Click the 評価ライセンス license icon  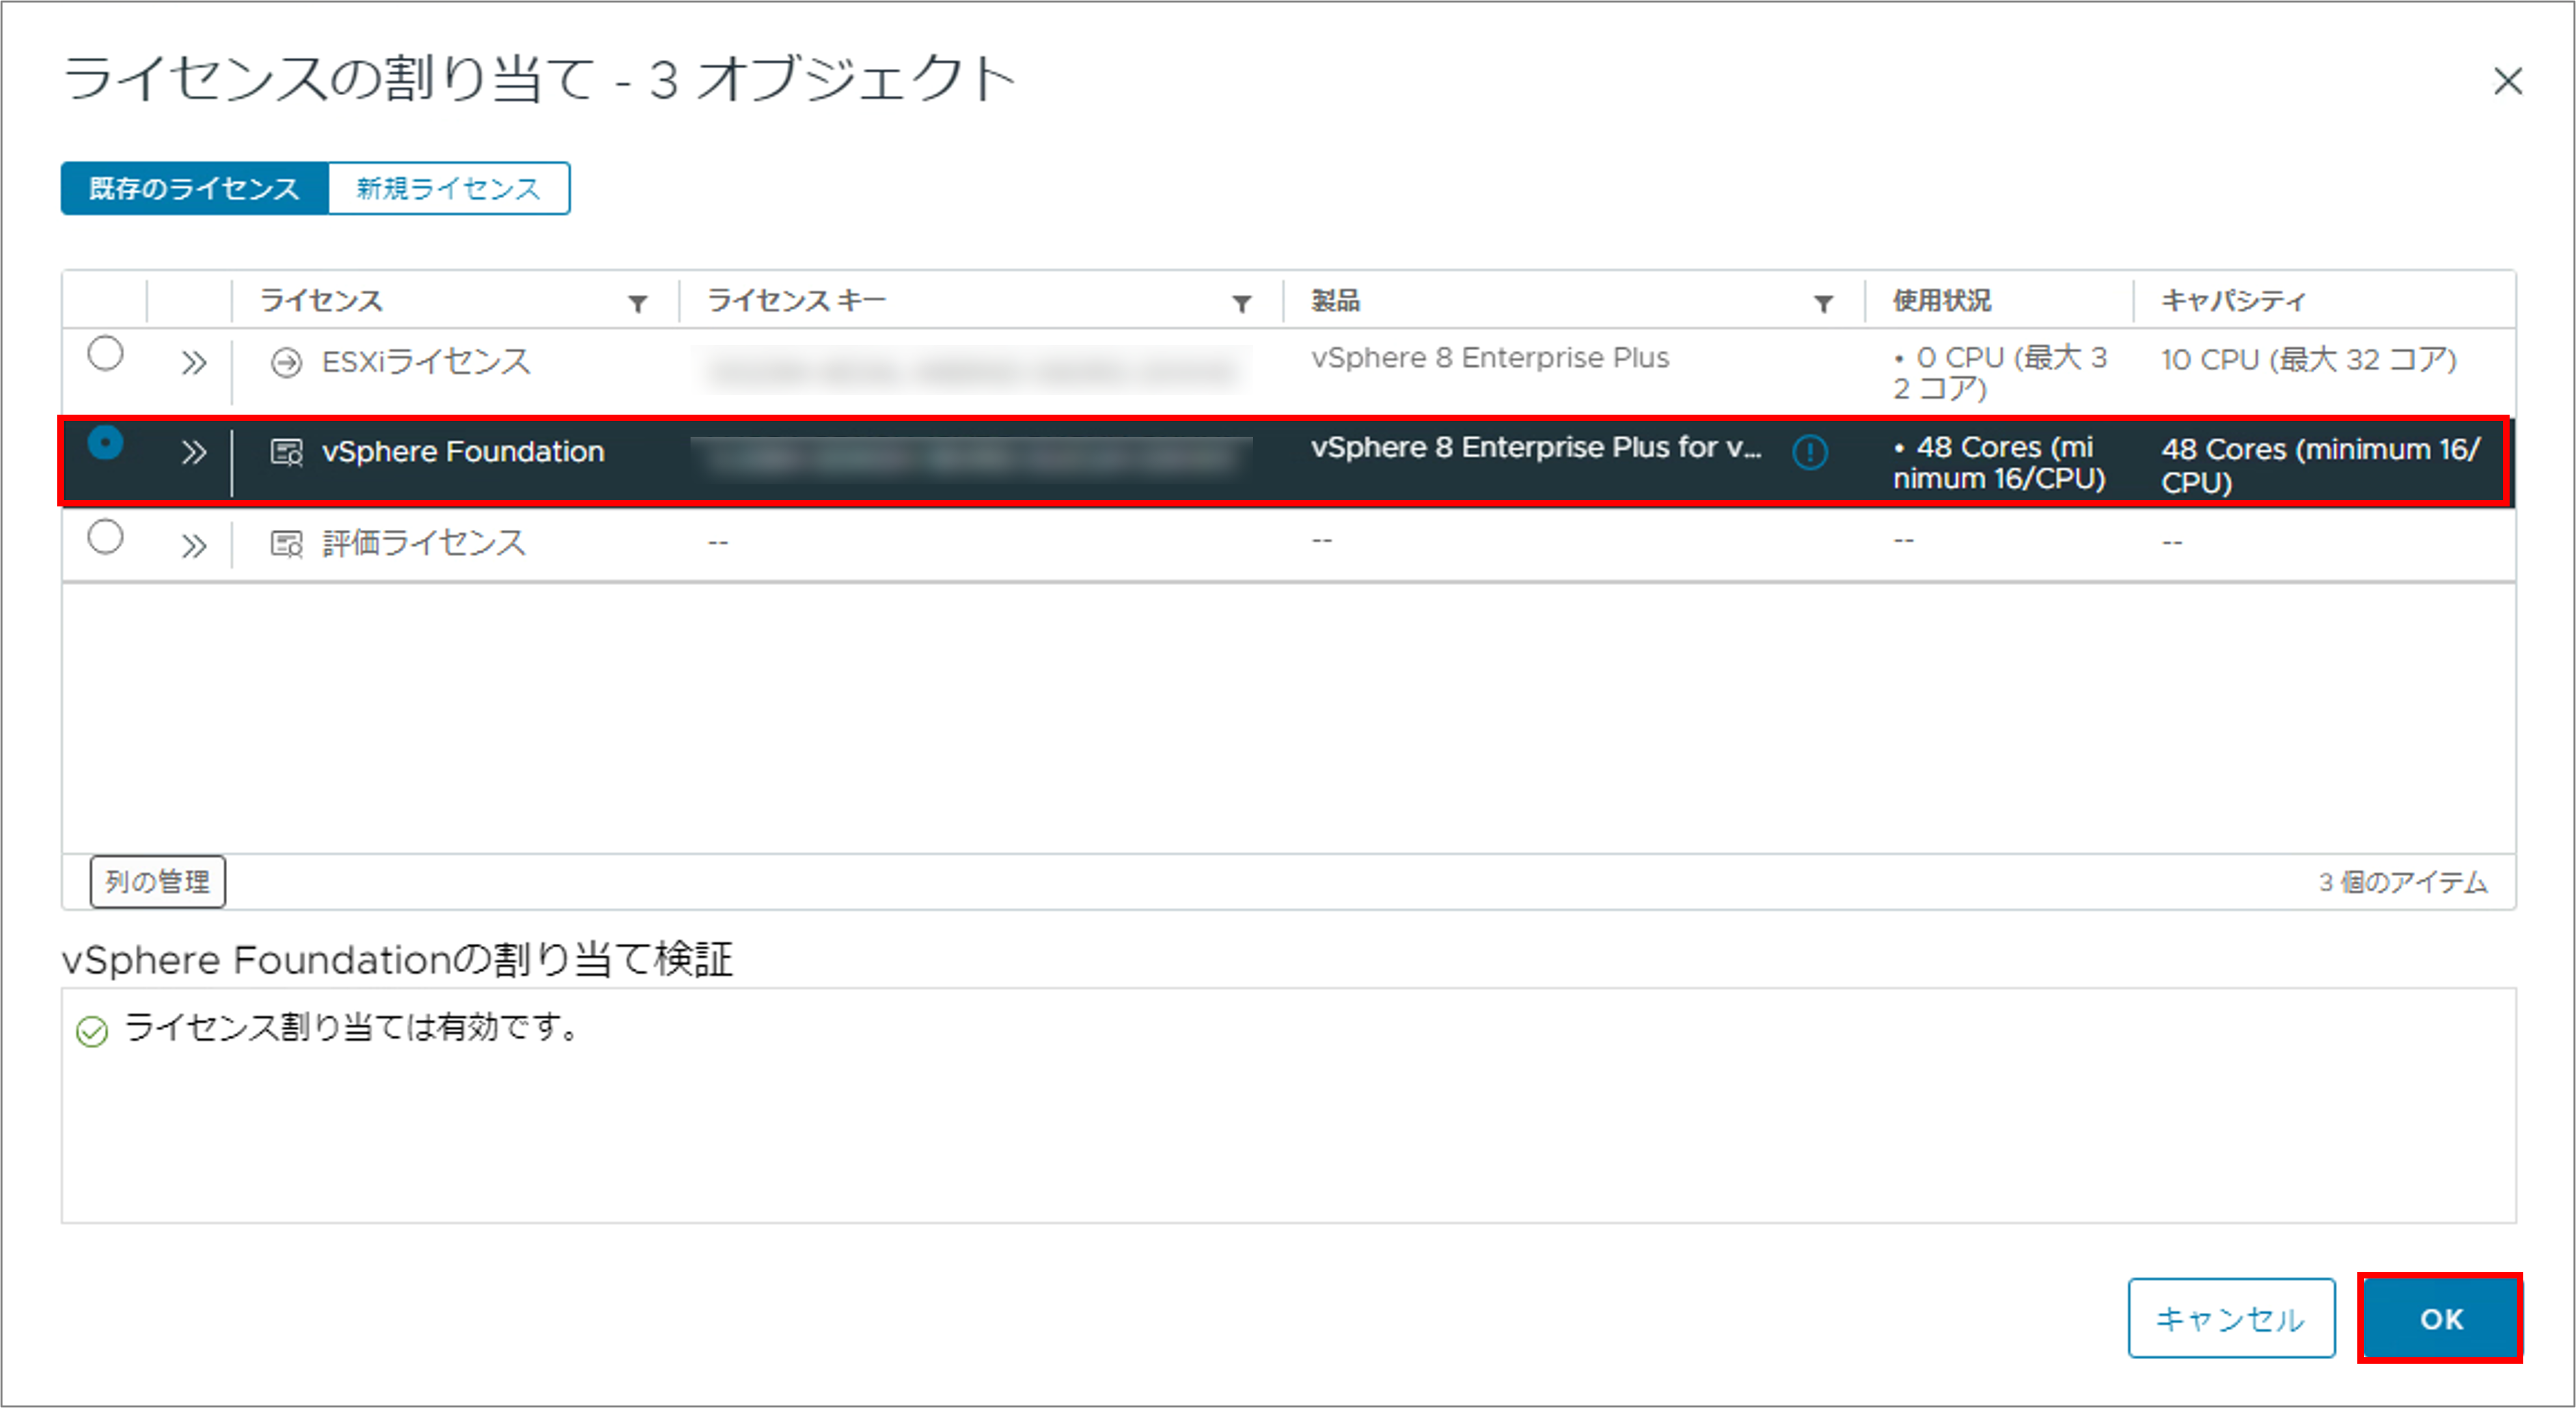[x=286, y=544]
